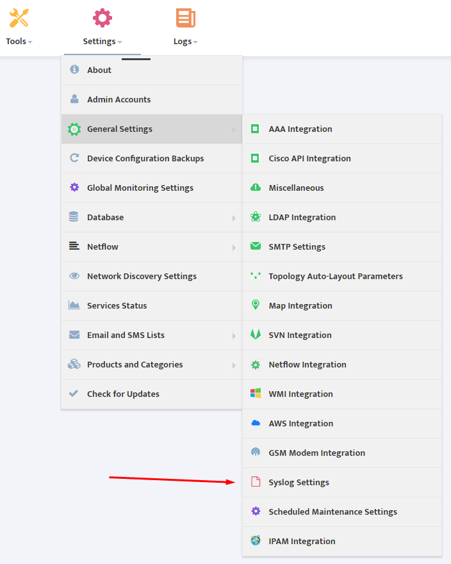
Task: Open Netflow Integration entry
Action: 342,365
